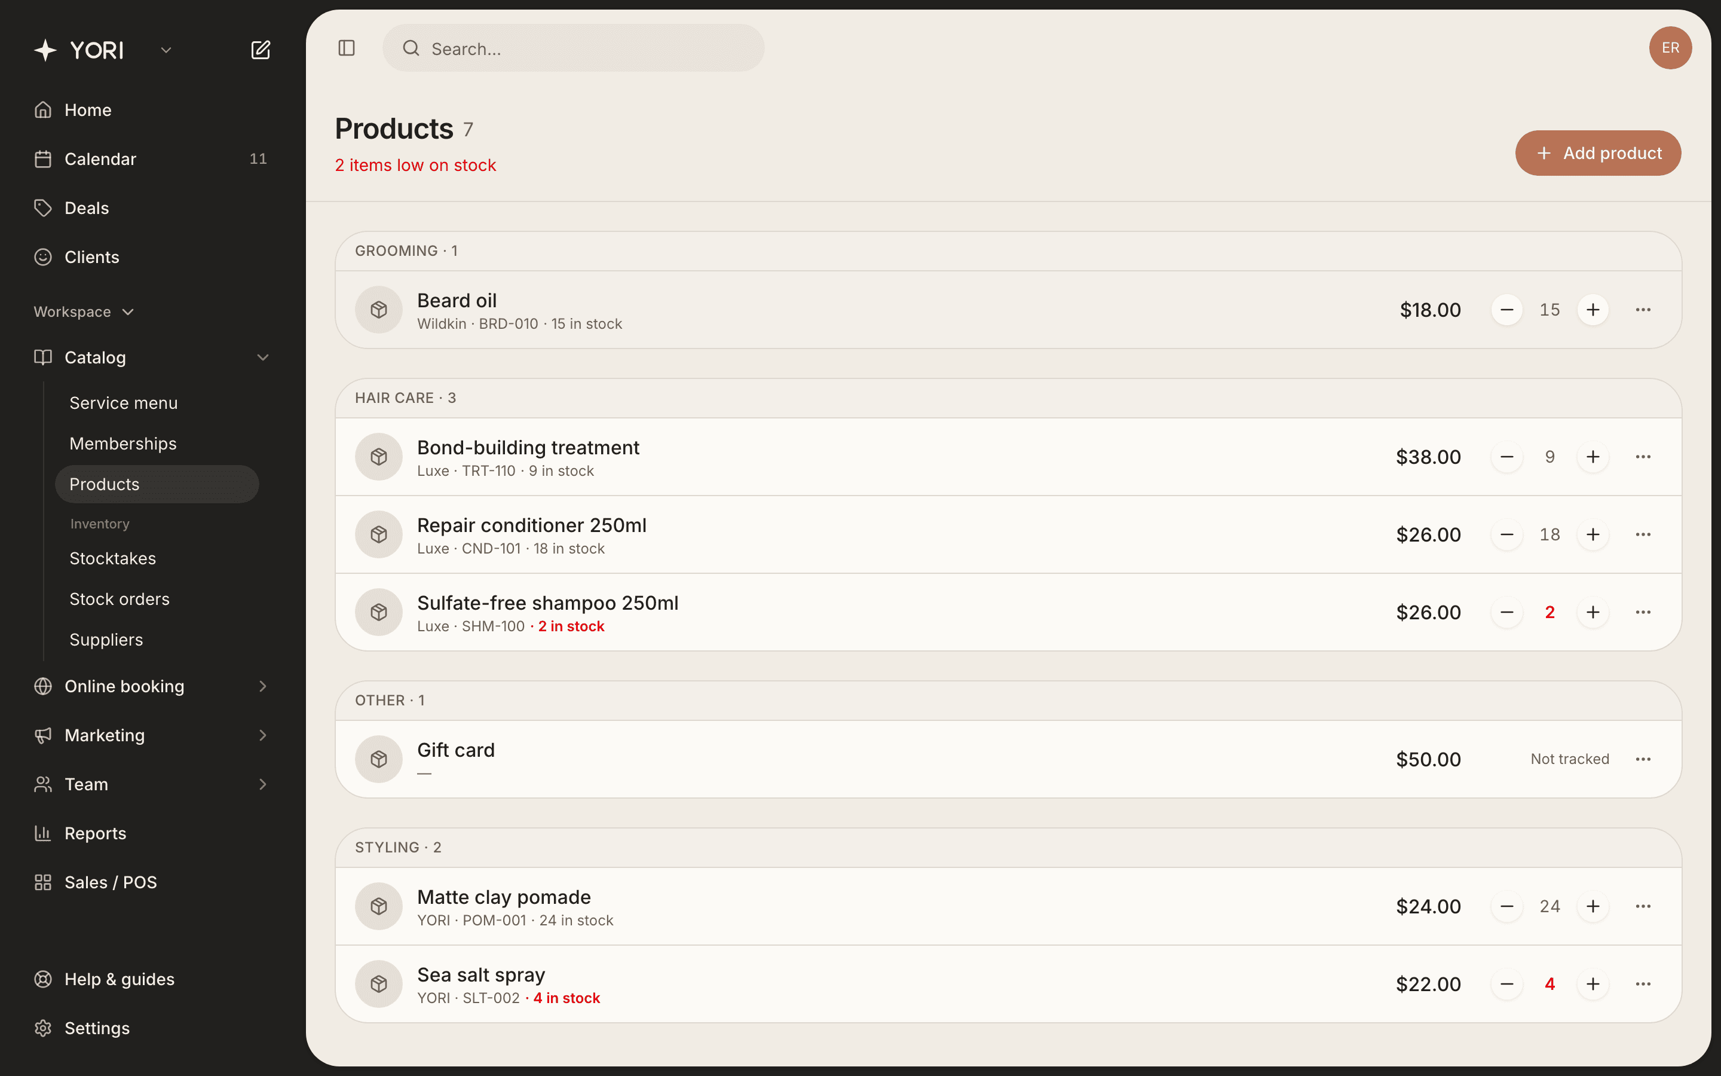Toggle the sidebar panel icon
1721x1076 pixels.
[x=347, y=48]
